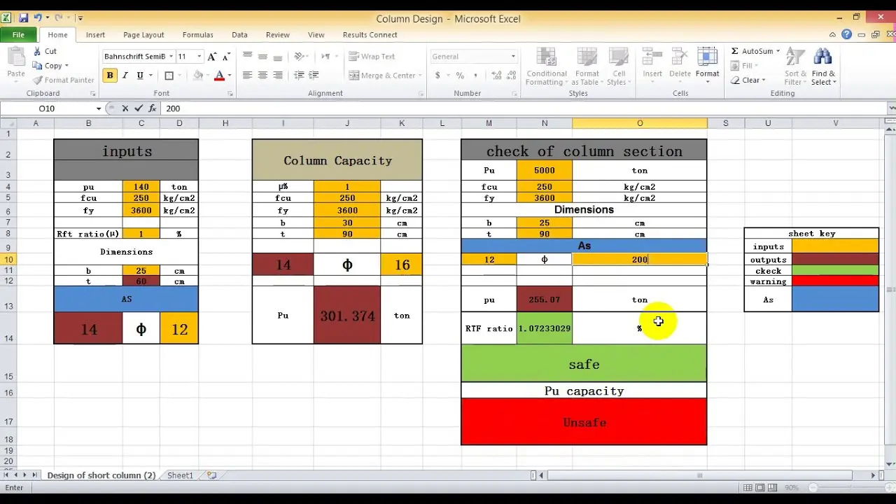Apply Align Text Left
The image size is (896, 504).
(247, 76)
